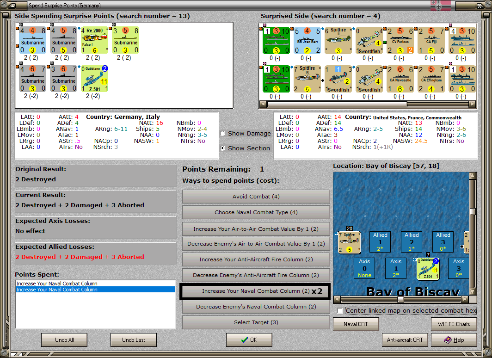
Task: Open Help
Action: click(454, 340)
